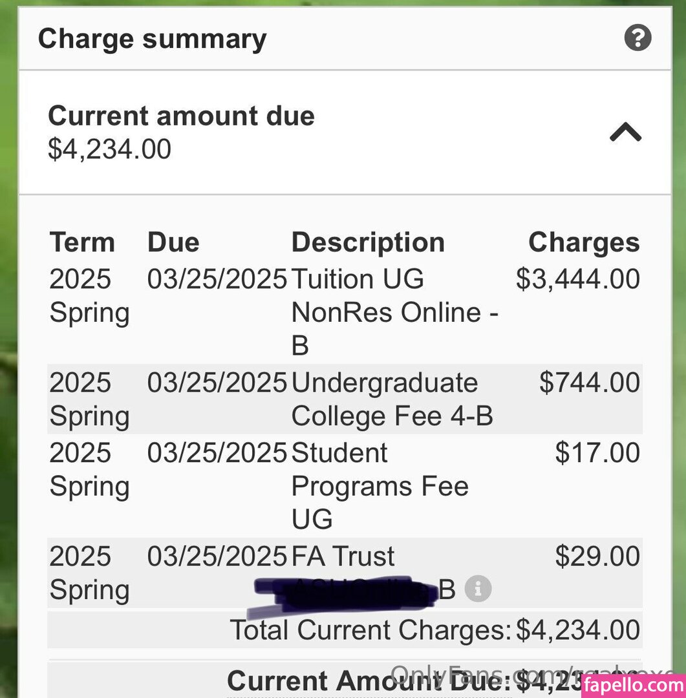Click the $29.00 charge amount
The height and width of the screenshot is (698, 686).
pyautogui.click(x=597, y=556)
